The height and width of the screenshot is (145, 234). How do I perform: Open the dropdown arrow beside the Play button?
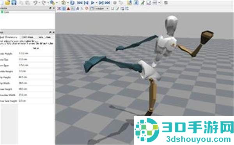coord(97,3)
